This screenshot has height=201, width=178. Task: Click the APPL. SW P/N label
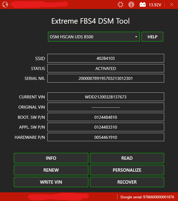[32, 127]
